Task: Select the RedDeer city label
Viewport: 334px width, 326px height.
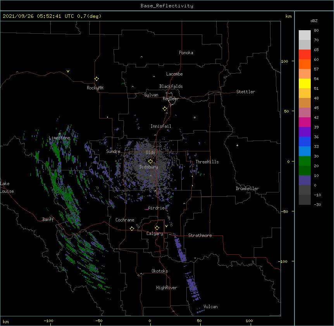Action: coord(170,99)
